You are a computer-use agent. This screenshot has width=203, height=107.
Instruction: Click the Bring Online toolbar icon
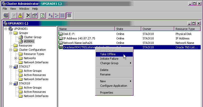[14, 16]
